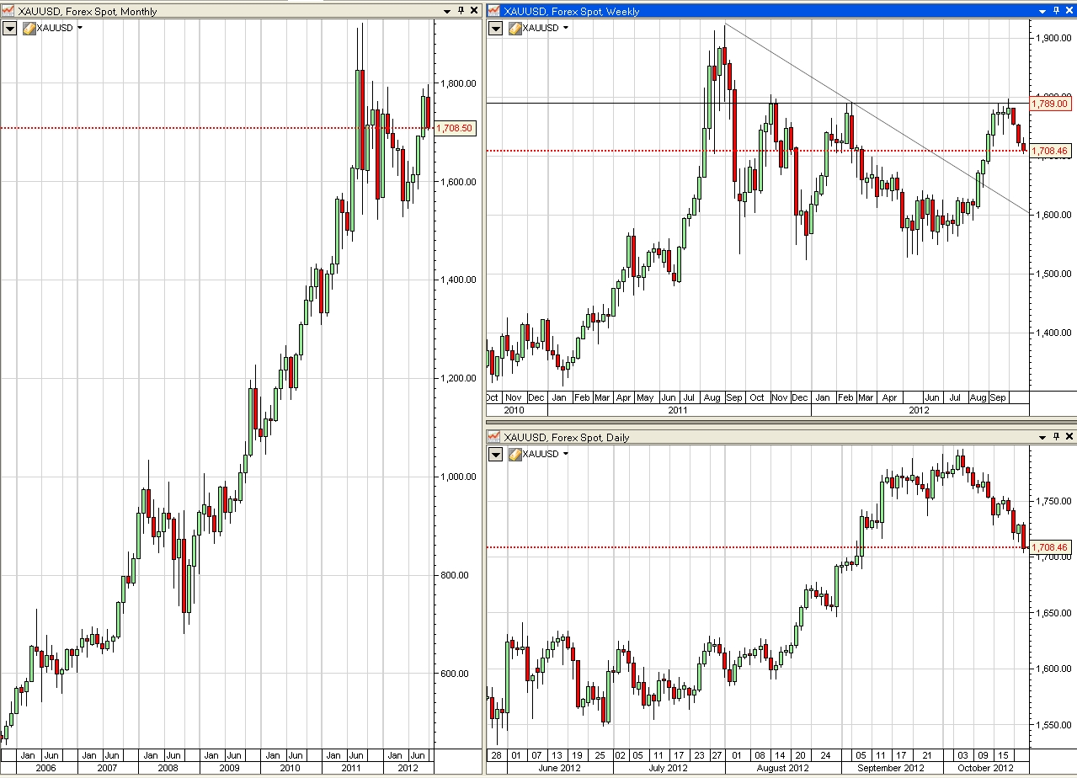1077x778 pixels.
Task: Close the Monthly chart panel
Action: click(474, 11)
